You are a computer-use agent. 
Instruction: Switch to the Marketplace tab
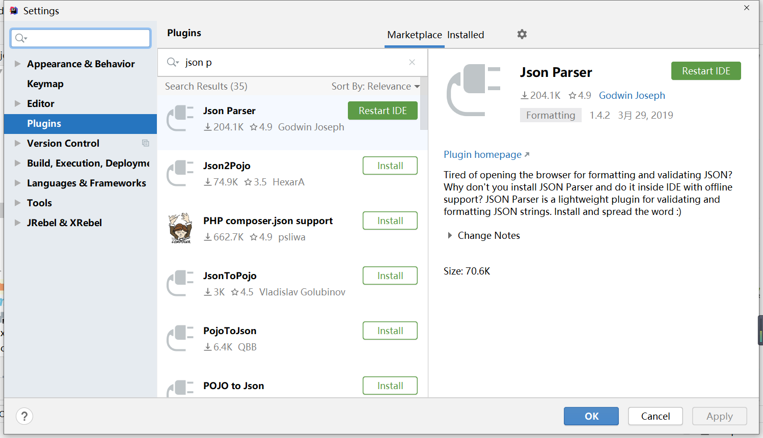[x=414, y=35]
